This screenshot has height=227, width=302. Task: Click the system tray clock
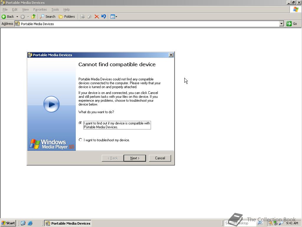[x=292, y=223]
